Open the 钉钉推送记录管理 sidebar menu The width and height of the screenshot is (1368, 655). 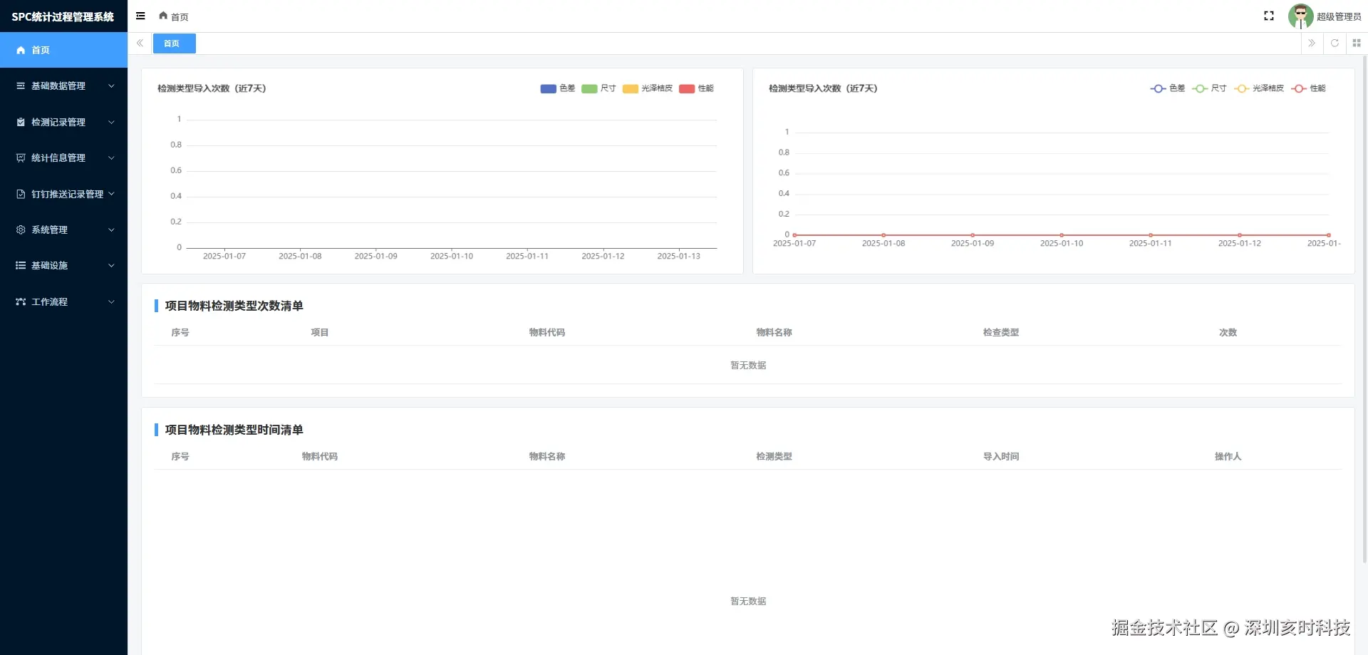click(x=63, y=194)
